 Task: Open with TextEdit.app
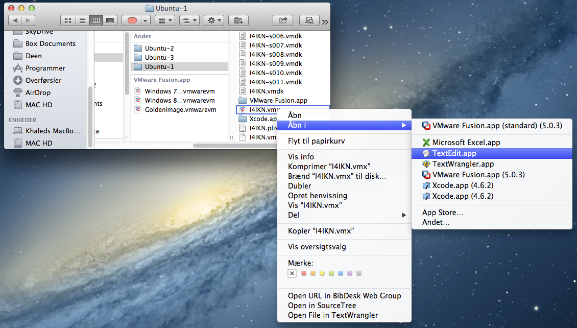pyautogui.click(x=492, y=153)
